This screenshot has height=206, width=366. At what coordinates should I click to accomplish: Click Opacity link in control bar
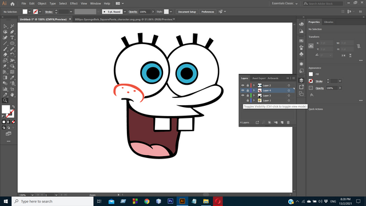[133, 11]
